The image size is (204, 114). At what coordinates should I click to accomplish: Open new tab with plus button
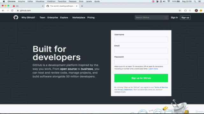pyautogui.click(x=82, y=6)
